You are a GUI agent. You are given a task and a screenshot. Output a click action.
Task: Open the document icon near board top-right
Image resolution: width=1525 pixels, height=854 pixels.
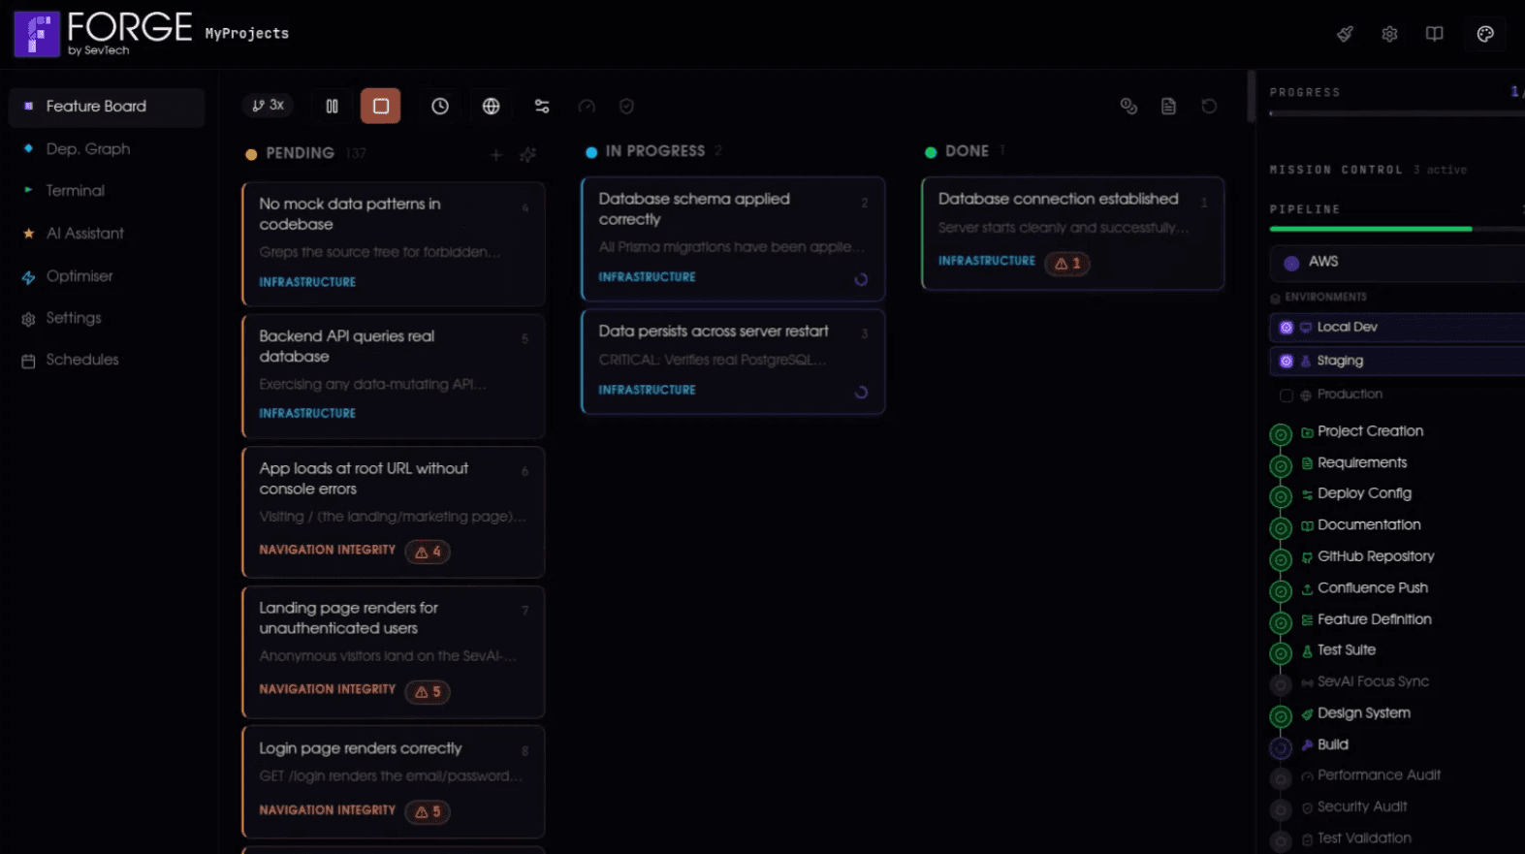pos(1169,107)
